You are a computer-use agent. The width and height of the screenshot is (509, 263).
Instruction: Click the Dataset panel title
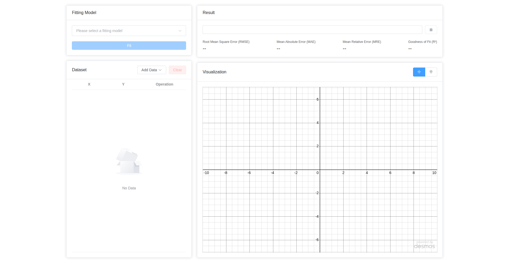tap(79, 70)
